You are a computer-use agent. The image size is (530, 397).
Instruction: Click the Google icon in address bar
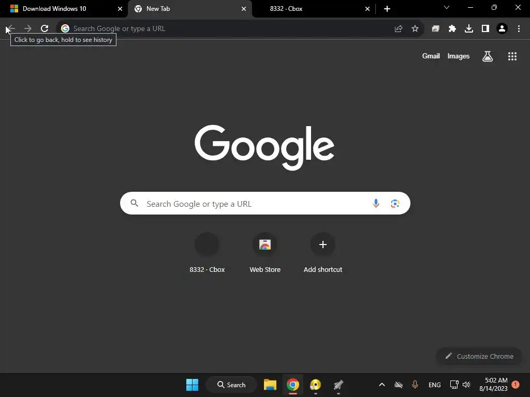[65, 28]
